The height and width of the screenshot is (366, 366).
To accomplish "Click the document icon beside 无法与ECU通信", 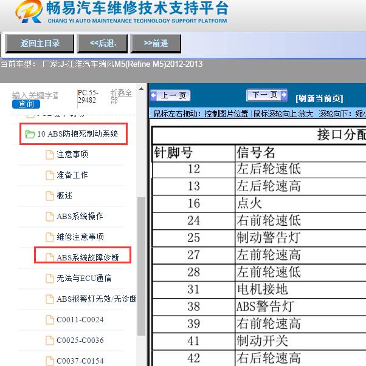I will point(50,278).
